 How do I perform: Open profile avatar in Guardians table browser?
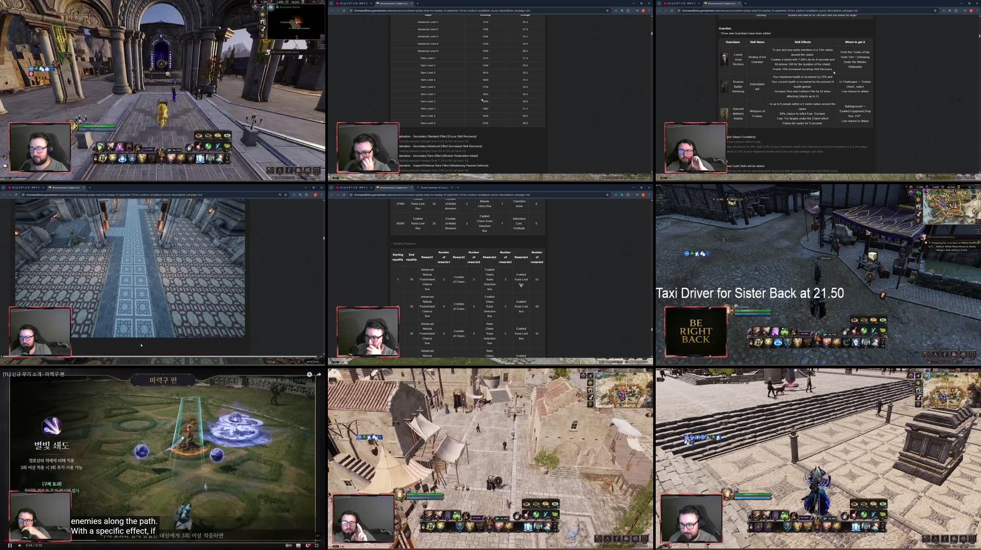(x=971, y=10)
